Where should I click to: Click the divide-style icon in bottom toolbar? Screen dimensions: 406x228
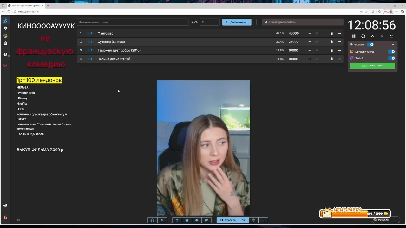click(253, 220)
